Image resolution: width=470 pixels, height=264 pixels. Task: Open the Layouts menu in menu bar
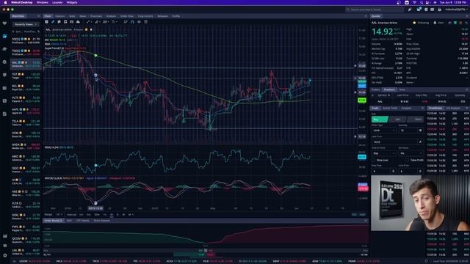click(57, 2)
